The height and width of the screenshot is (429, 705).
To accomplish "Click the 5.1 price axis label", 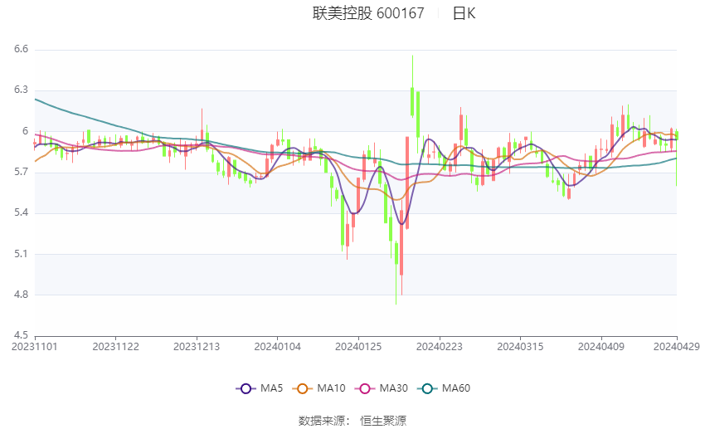I will click(x=21, y=254).
